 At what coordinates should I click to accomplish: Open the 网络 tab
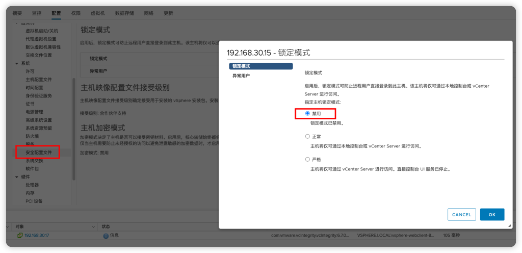point(149,14)
